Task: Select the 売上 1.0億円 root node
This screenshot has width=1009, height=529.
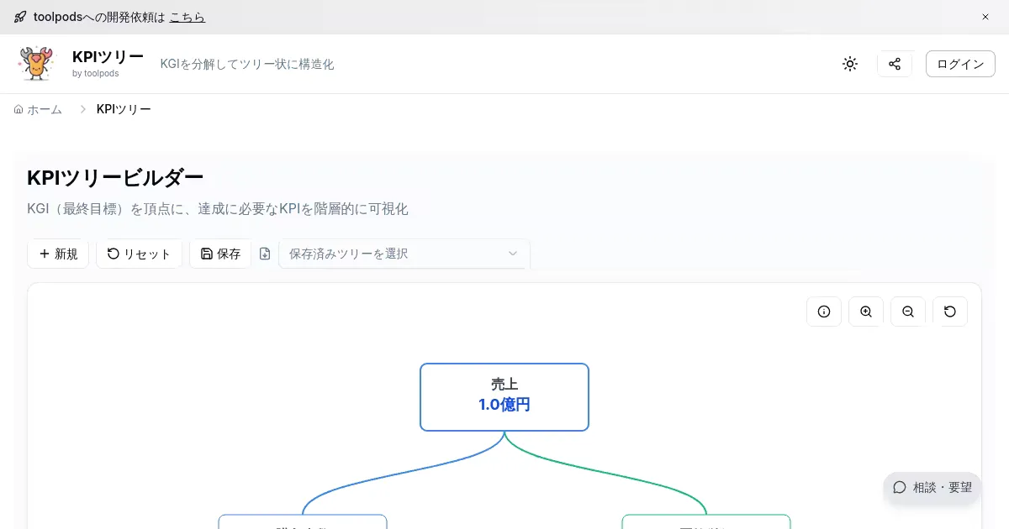Action: 504,397
